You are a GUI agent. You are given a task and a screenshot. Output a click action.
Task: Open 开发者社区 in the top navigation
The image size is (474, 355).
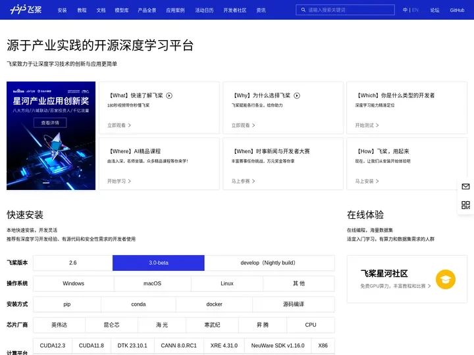click(x=235, y=11)
